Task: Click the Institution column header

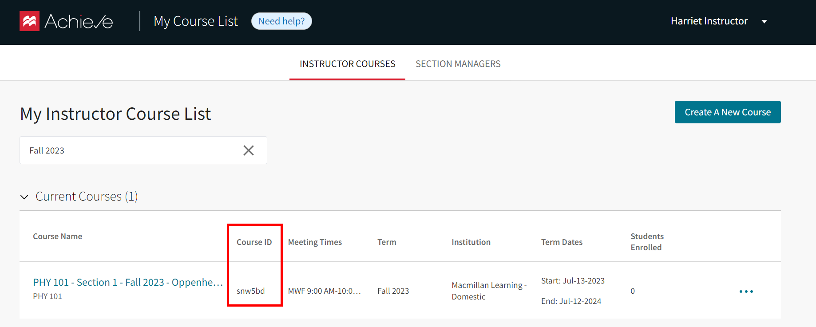Action: [471, 242]
